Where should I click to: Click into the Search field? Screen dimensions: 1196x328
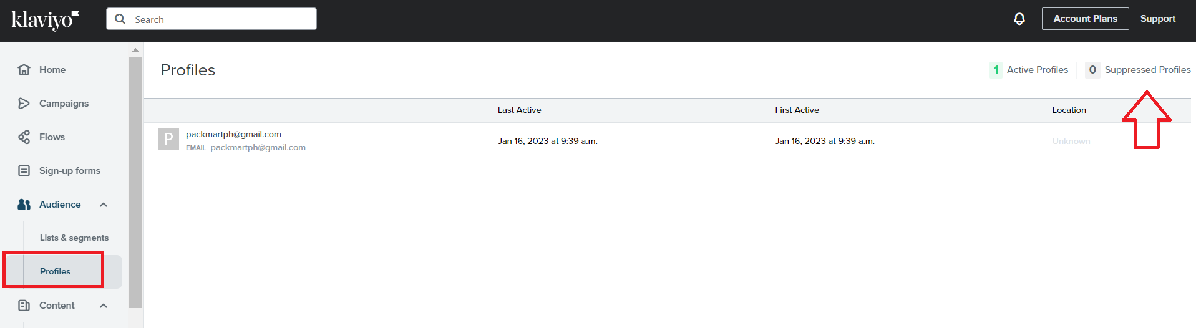(x=211, y=19)
